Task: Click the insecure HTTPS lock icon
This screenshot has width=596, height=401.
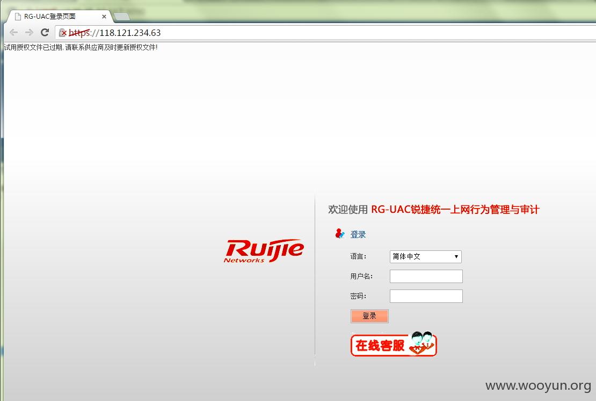Action: pos(63,33)
